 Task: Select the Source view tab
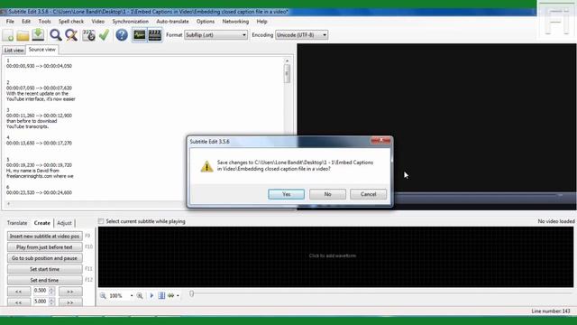[42, 50]
